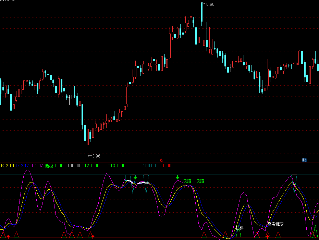The height and width of the screenshot is (240, 319).
Task: Click the TT3: 0.00 indicator label
Action: coord(116,166)
